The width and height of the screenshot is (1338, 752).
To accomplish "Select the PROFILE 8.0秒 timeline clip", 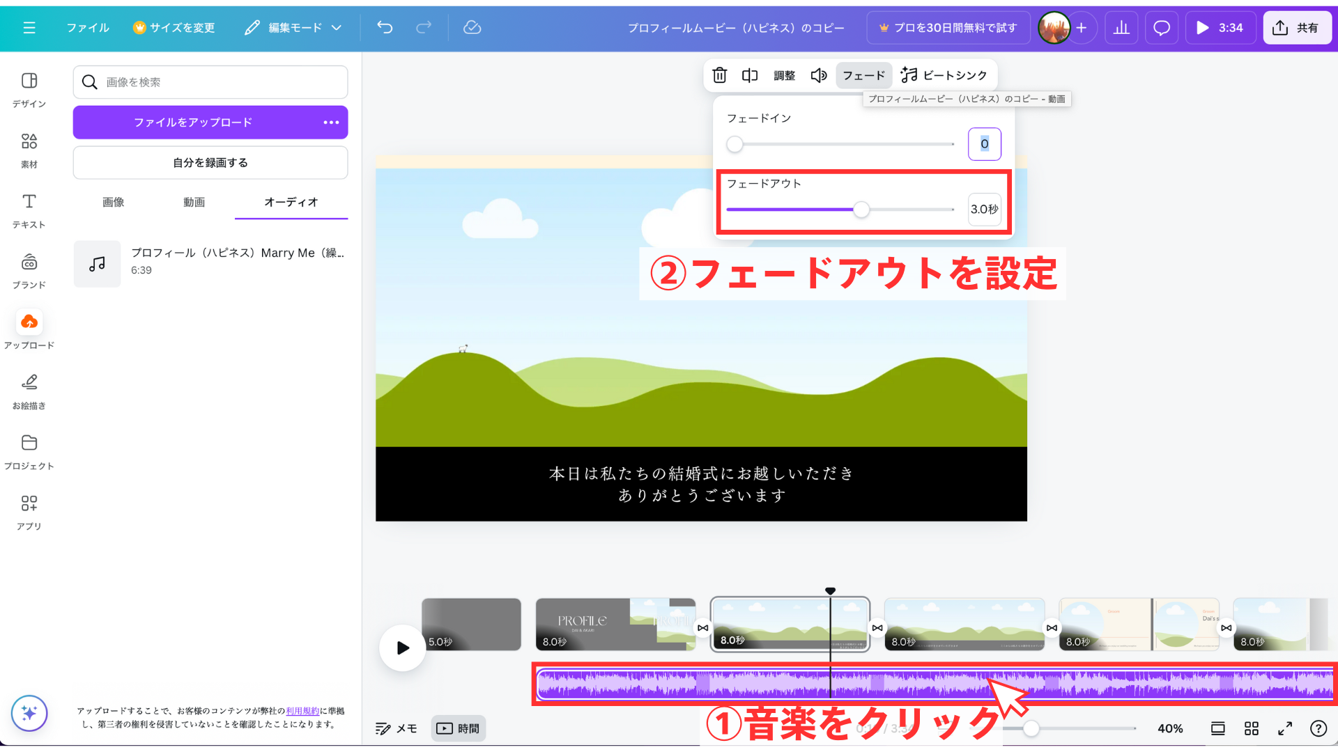I will tap(615, 625).
